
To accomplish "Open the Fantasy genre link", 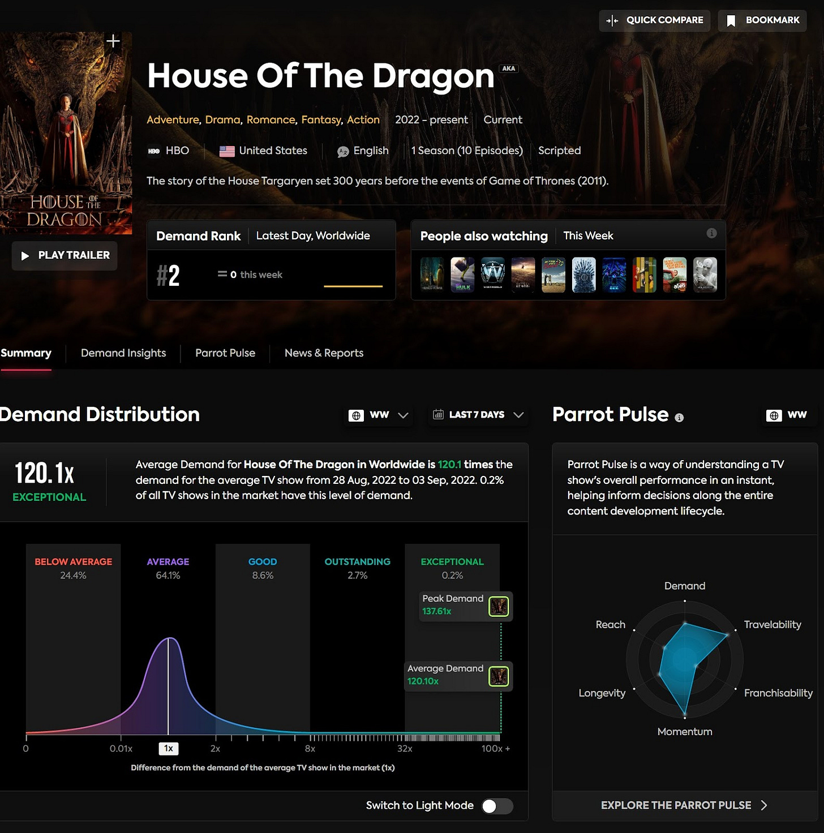I will [x=321, y=120].
